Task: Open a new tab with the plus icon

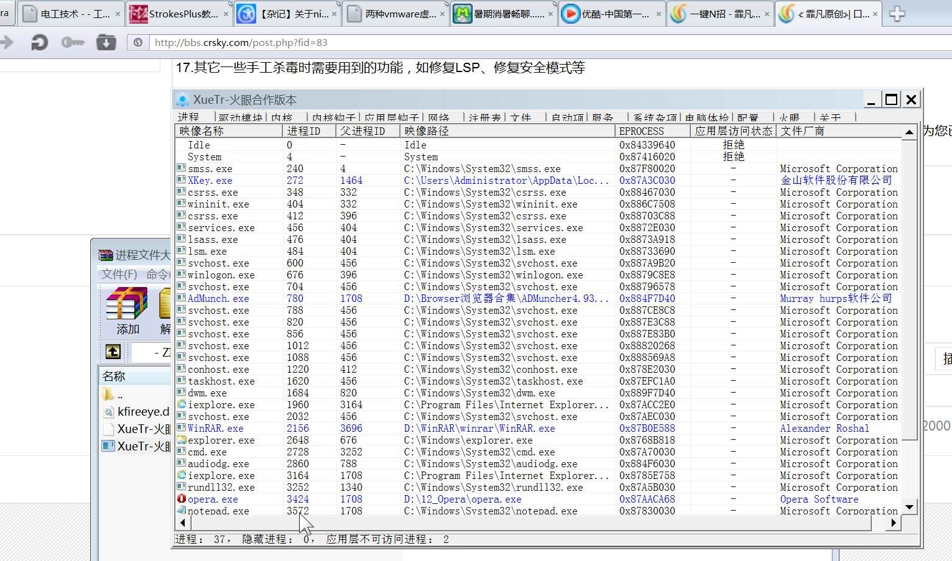Action: pyautogui.click(x=897, y=14)
